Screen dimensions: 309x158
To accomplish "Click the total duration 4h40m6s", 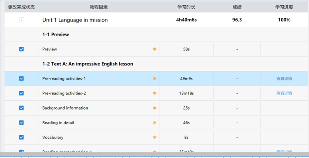I will [186, 20].
